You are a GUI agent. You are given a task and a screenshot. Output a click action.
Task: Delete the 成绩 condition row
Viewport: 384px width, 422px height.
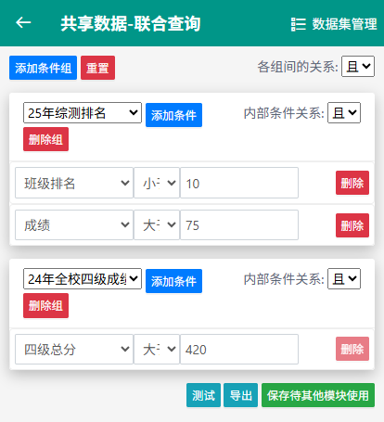352,225
